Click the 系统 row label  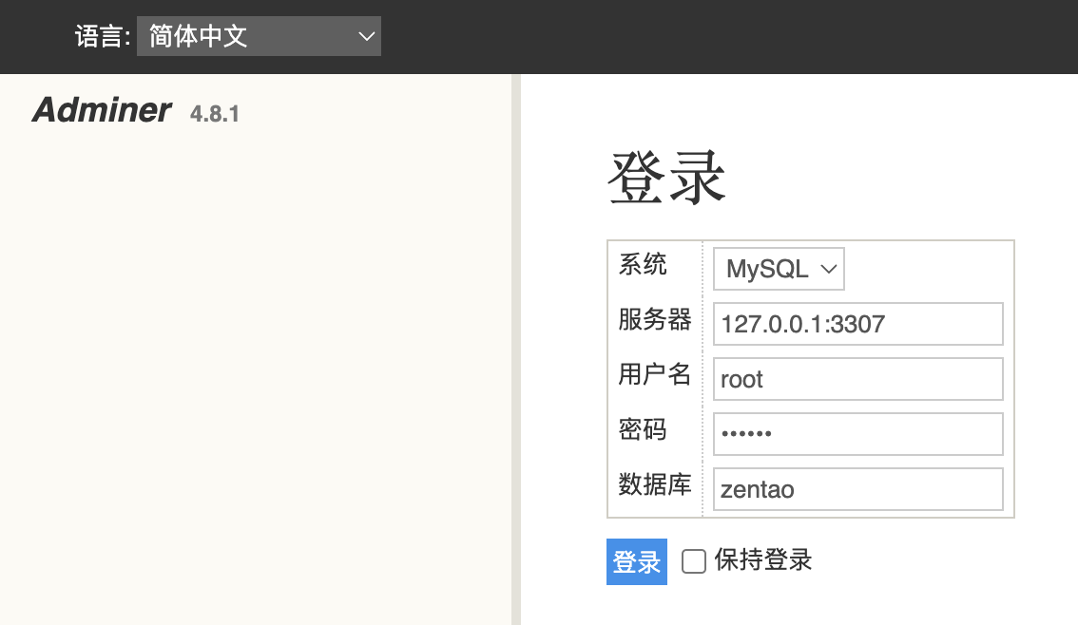(644, 264)
